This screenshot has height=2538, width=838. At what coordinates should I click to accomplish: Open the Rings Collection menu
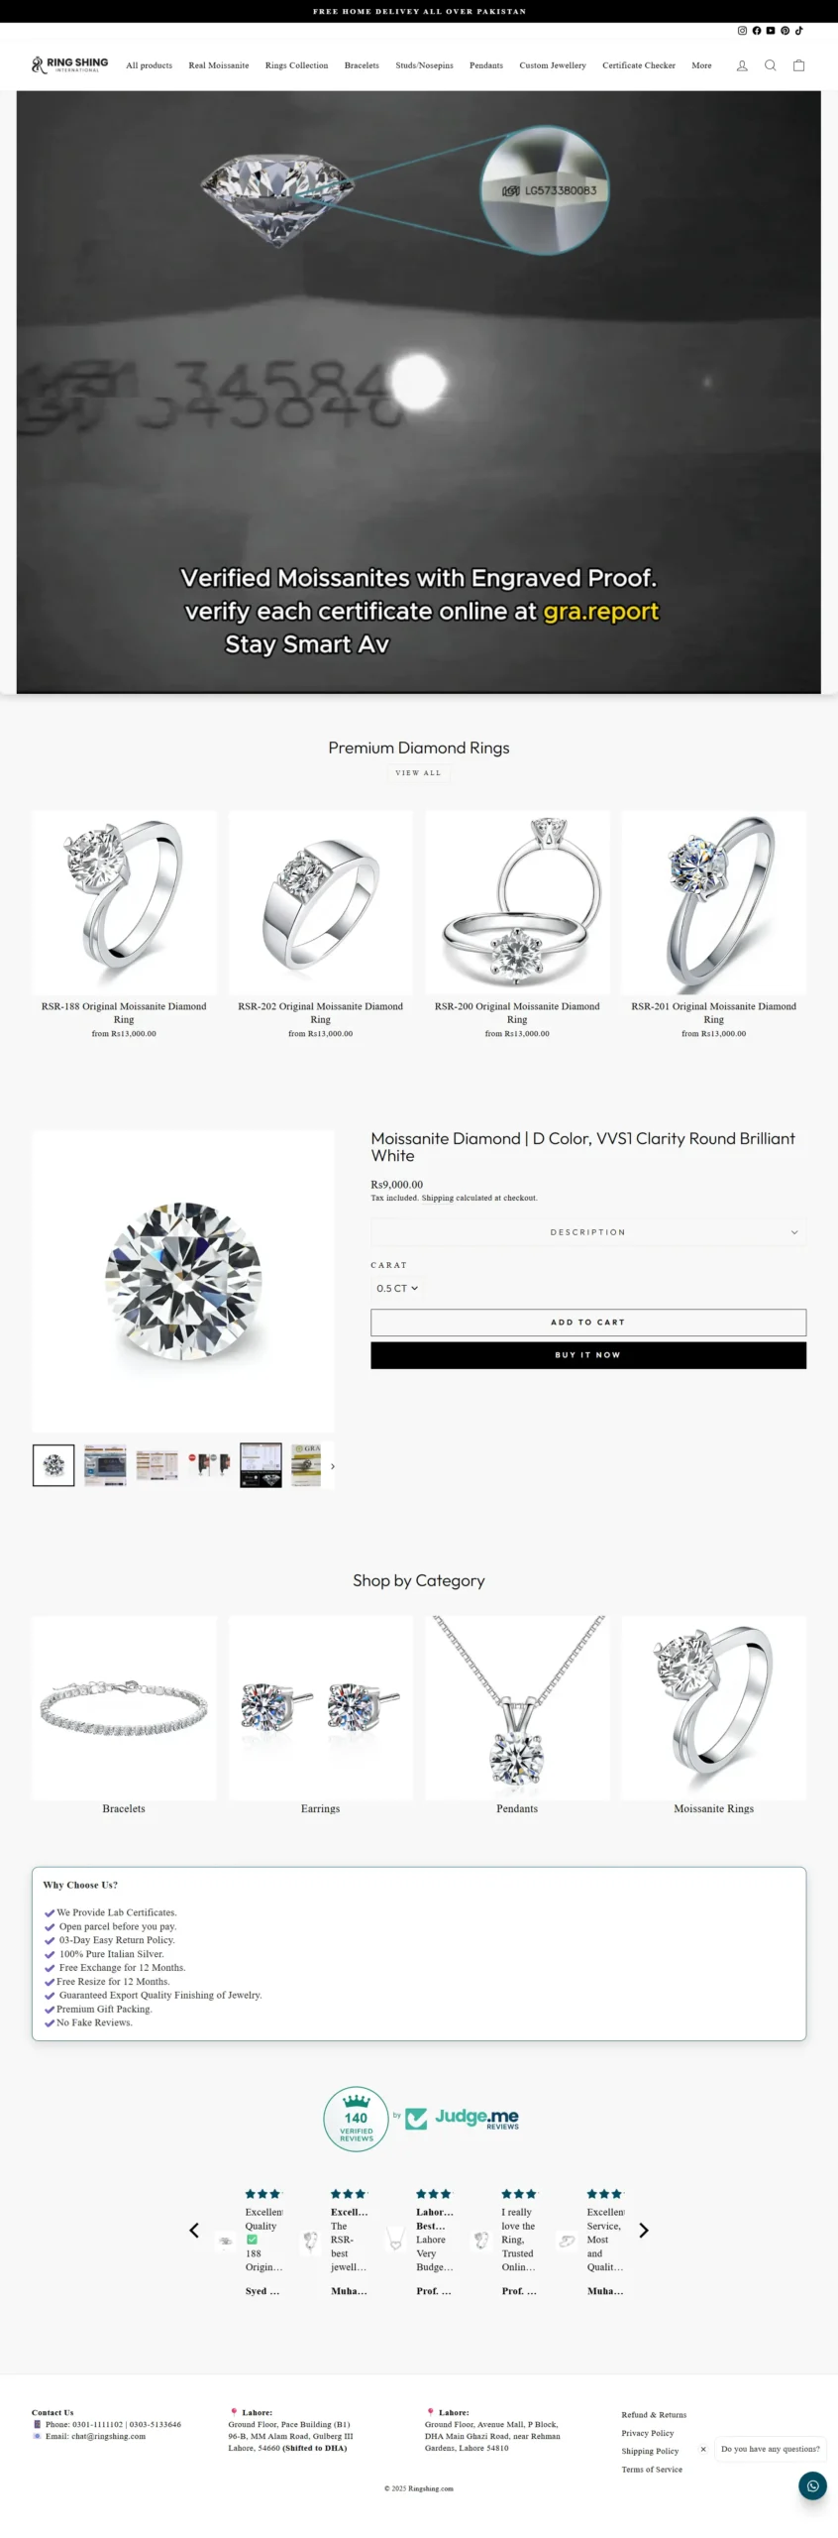tap(296, 65)
